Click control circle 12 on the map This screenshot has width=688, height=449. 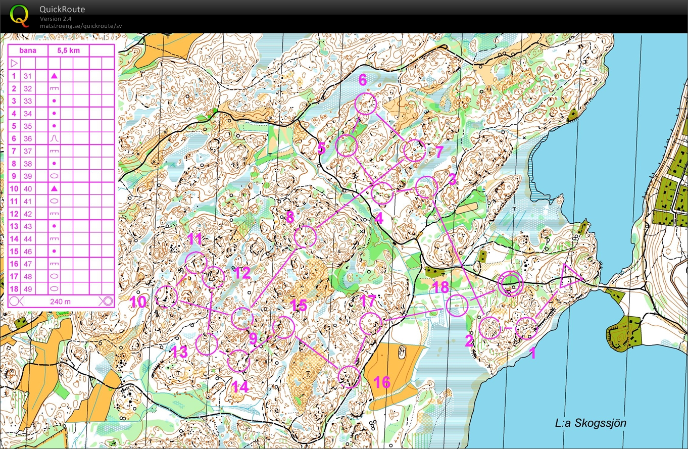(x=213, y=277)
